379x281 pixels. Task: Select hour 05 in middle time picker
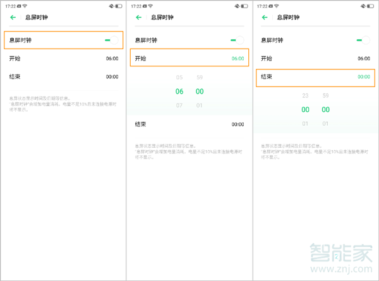179,78
